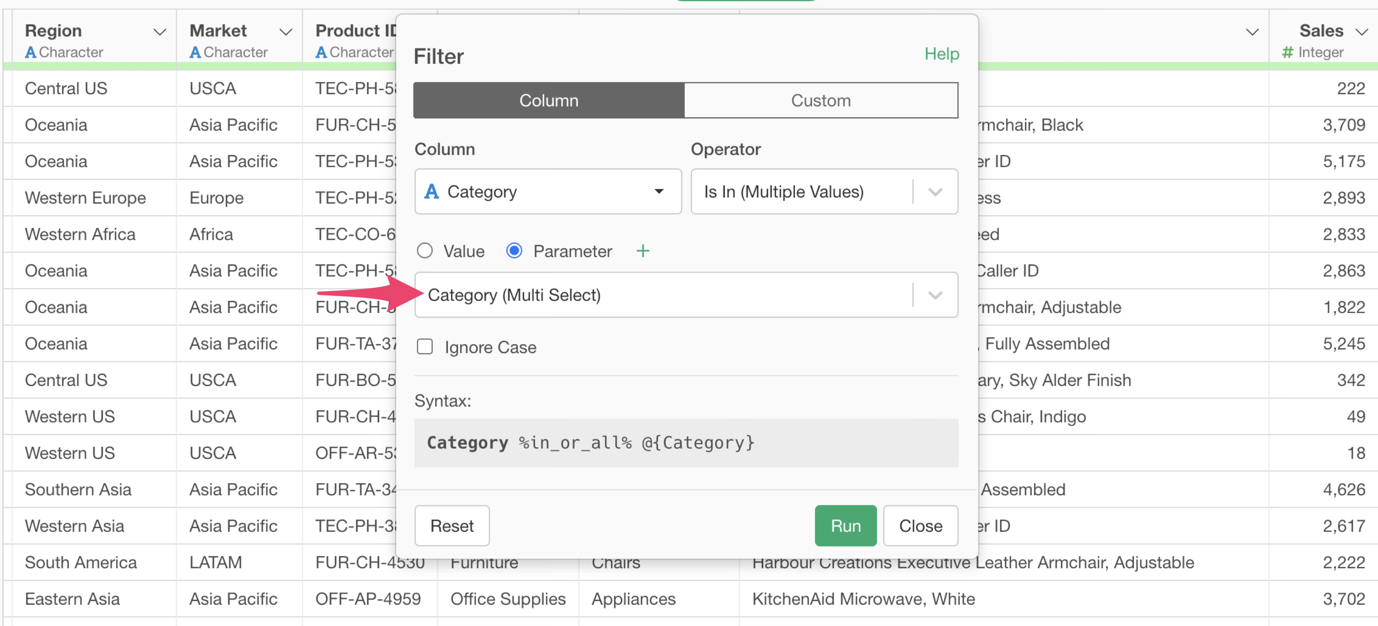The image size is (1378, 626).
Task: Click the Syntax expression box
Action: (686, 443)
